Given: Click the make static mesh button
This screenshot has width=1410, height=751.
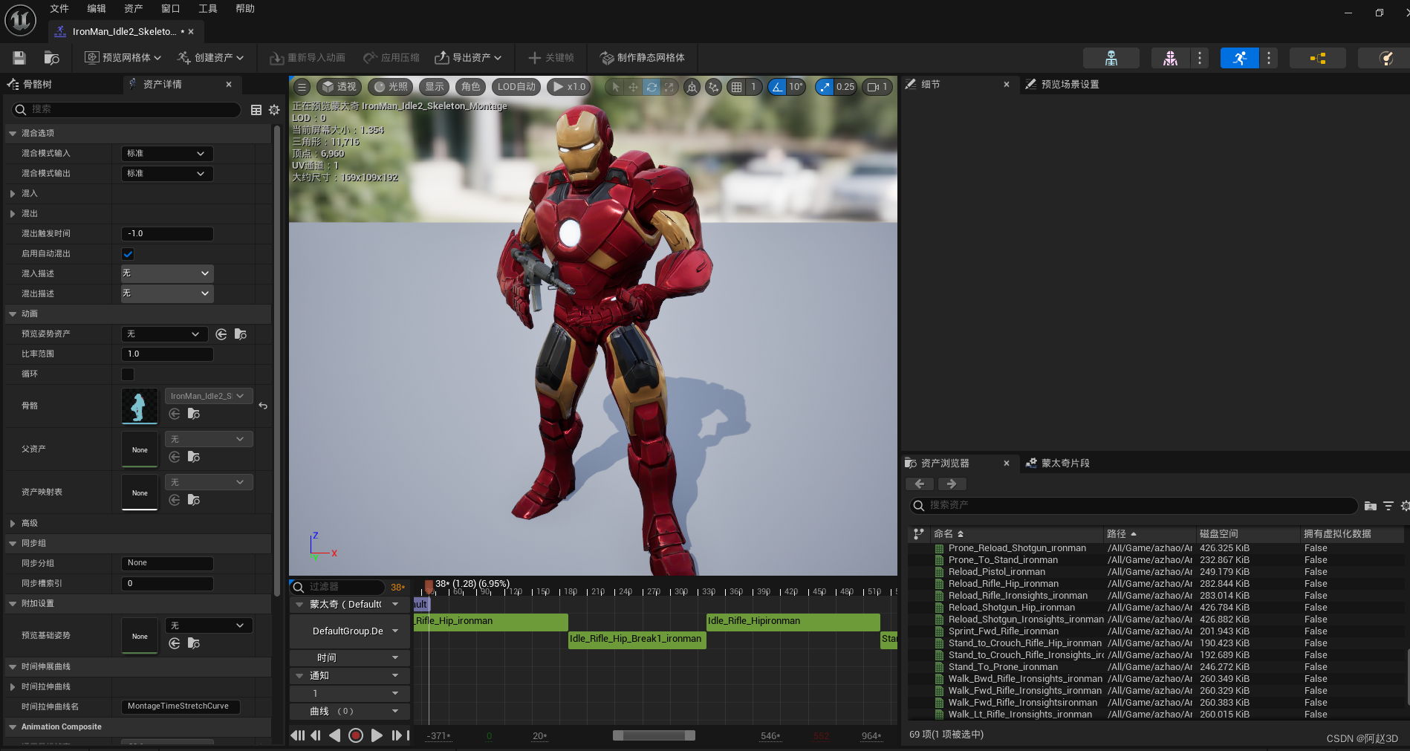Looking at the screenshot, I should (x=643, y=58).
